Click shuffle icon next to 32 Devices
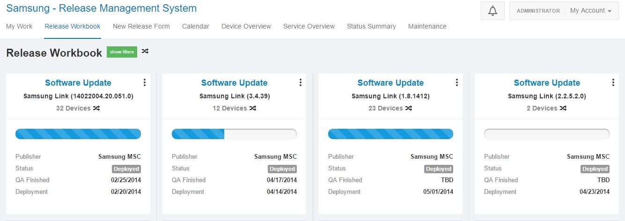The width and height of the screenshot is (625, 221). click(96, 108)
